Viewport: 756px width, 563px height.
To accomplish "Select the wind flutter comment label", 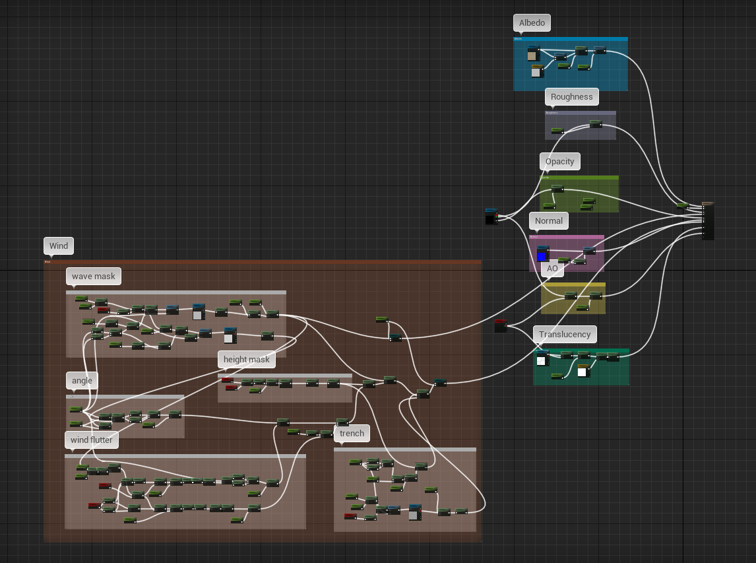I will click(x=92, y=440).
